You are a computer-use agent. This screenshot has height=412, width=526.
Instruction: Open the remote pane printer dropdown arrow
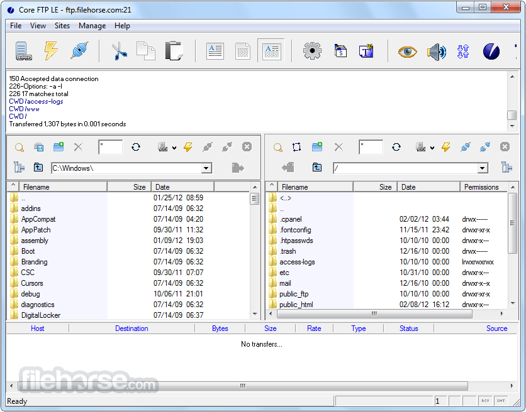click(432, 148)
